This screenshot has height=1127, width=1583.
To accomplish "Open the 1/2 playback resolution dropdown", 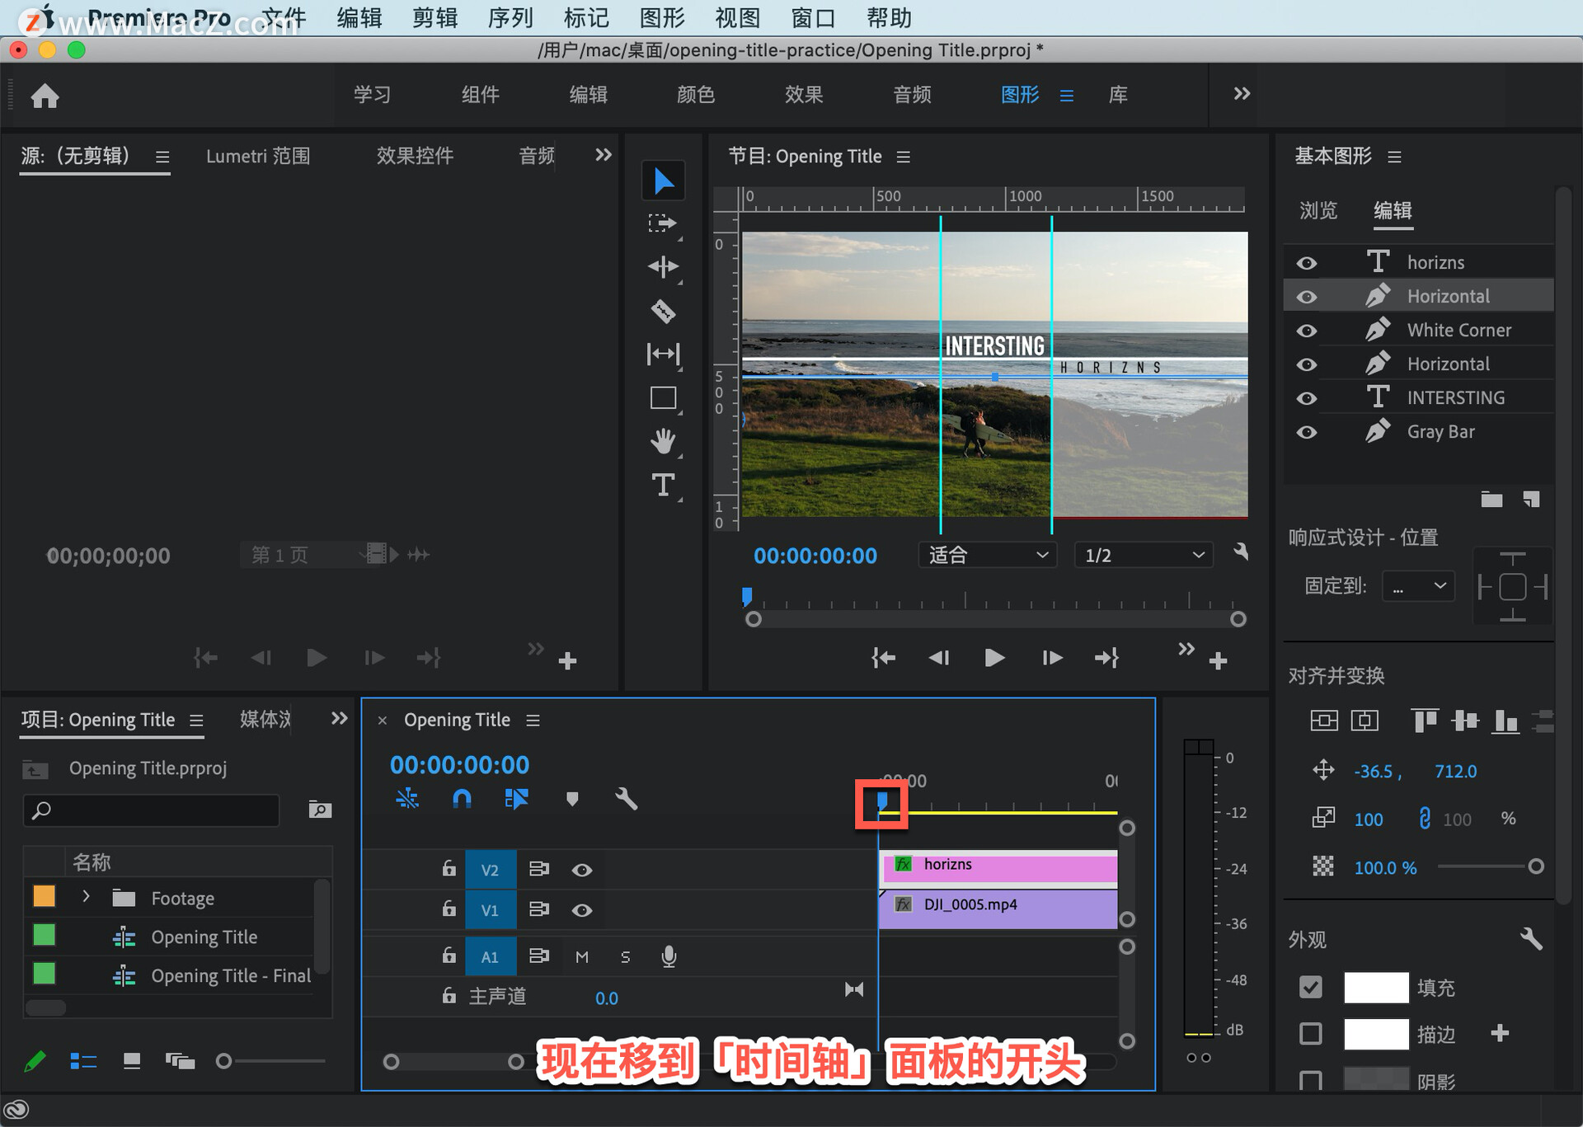I will point(1144,555).
